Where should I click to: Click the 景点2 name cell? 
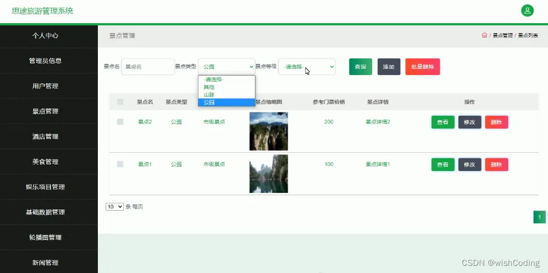click(x=145, y=122)
